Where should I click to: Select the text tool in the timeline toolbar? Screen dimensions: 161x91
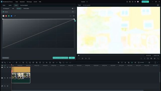tap(27, 62)
